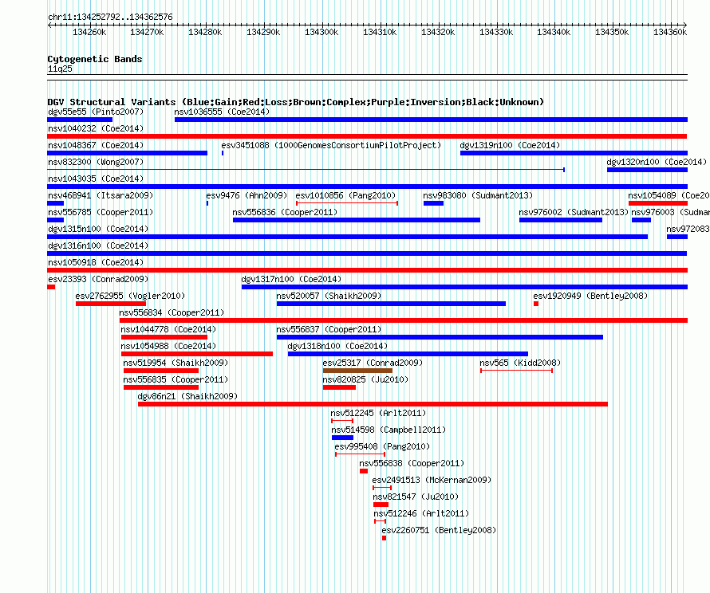
Task: Open the nsv821547 (Ju2010) label
Action: tap(416, 497)
